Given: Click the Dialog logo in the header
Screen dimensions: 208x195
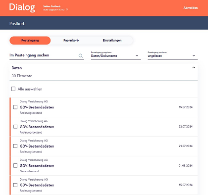Looking at the screenshot, I should coord(22,7).
